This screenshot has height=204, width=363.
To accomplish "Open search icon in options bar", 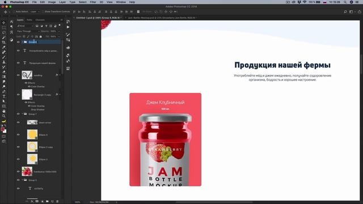I will pyautogui.click(x=345, y=11).
